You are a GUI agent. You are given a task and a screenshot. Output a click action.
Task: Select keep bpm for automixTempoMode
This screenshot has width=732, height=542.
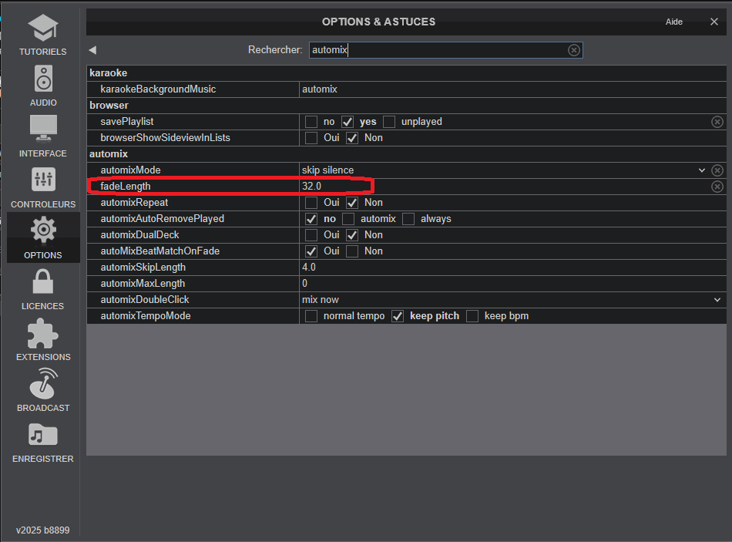(472, 316)
